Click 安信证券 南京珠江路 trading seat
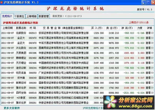155x110 pixels. [64, 33]
